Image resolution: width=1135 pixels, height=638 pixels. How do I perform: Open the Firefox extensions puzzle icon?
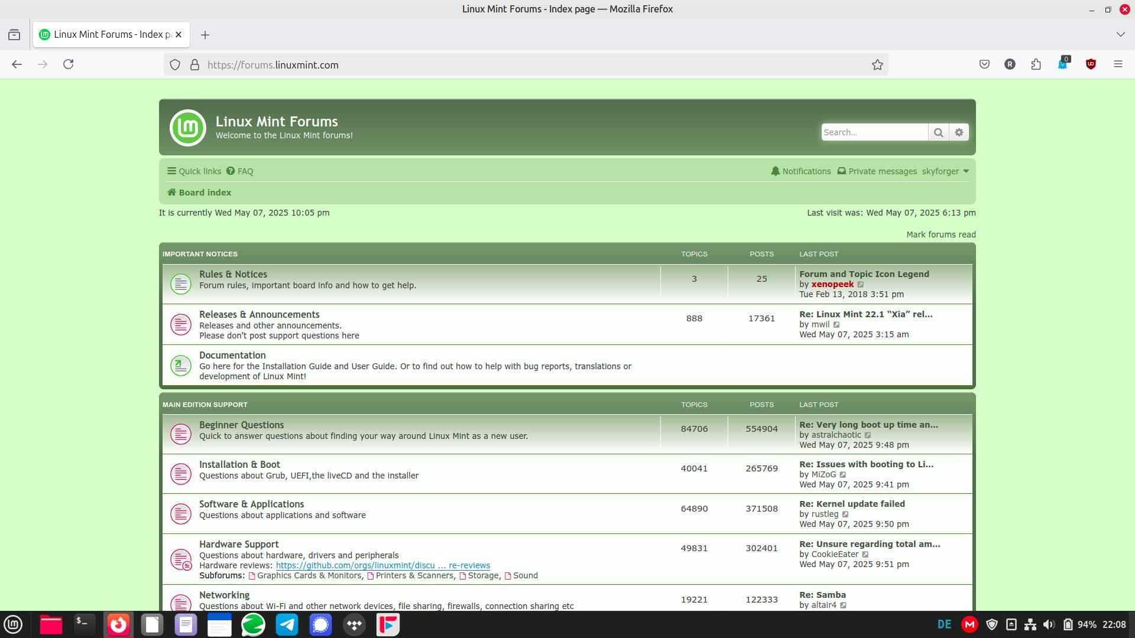pyautogui.click(x=1036, y=64)
